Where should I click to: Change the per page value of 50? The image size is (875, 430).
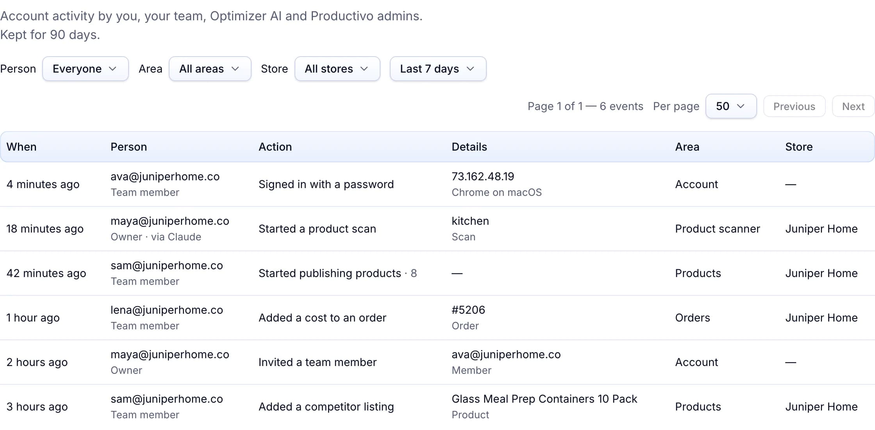[731, 106]
